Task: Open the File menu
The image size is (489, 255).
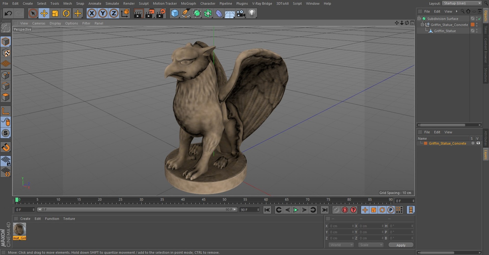Action: [5, 4]
